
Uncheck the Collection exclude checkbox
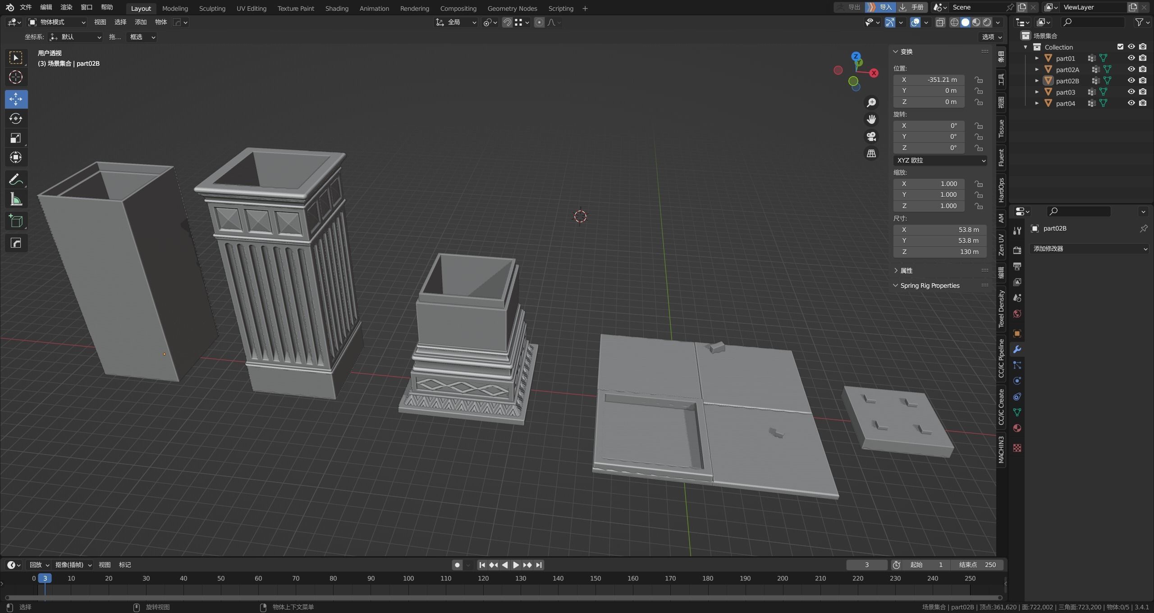1120,47
